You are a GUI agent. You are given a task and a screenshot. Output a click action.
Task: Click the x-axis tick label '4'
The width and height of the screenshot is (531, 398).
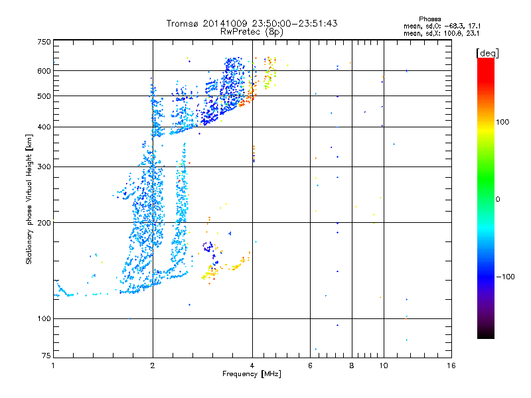click(252, 365)
